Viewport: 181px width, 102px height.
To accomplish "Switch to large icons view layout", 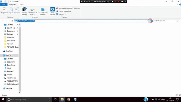I will coord(180,95).
